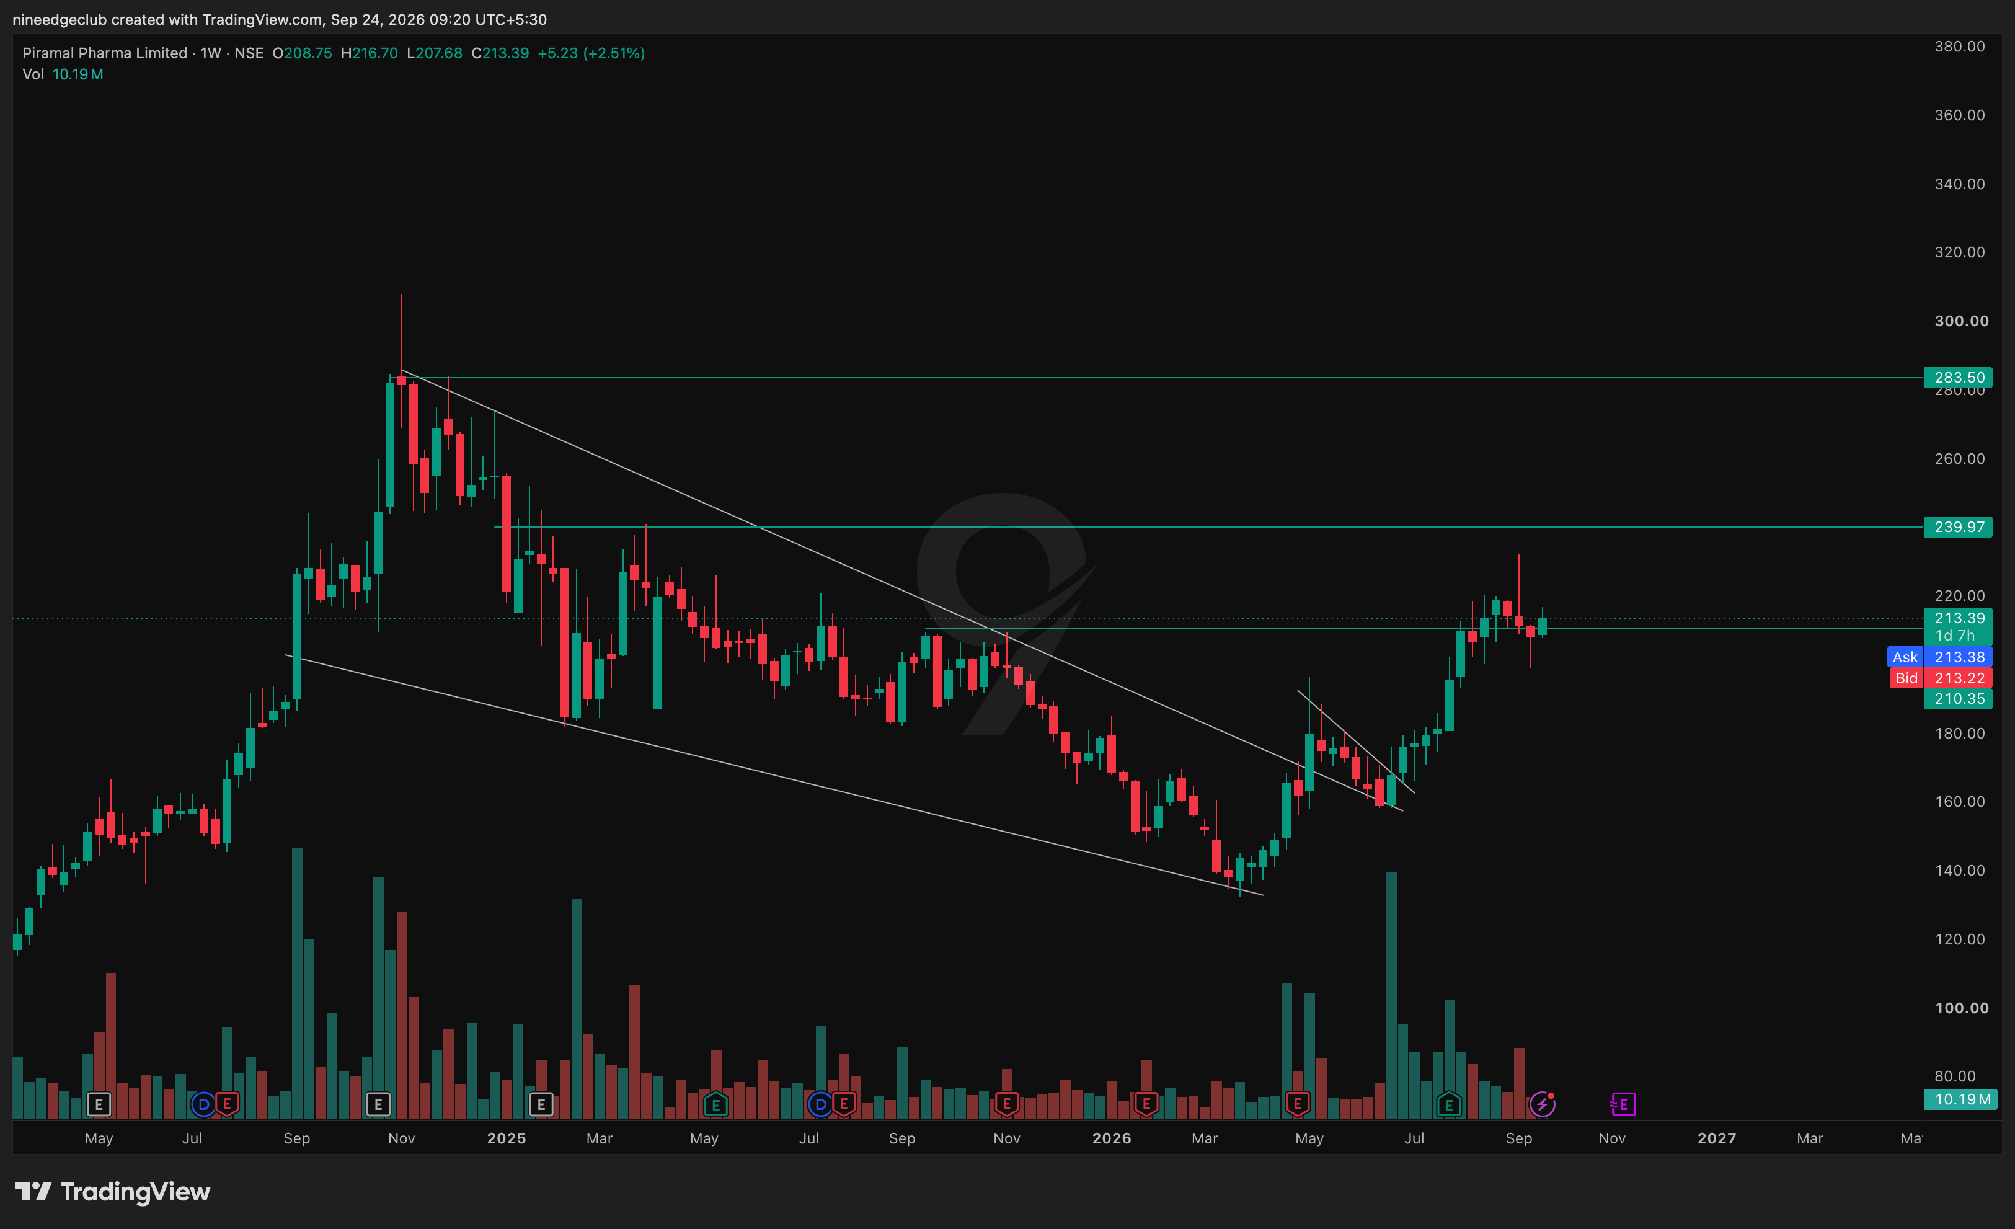Click the 213.39 current price label
This screenshot has width=2015, height=1229.
coord(1959,618)
